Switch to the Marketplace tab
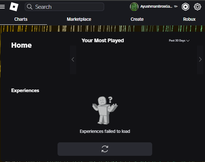Screen dimensions: 205x162 [79, 19]
